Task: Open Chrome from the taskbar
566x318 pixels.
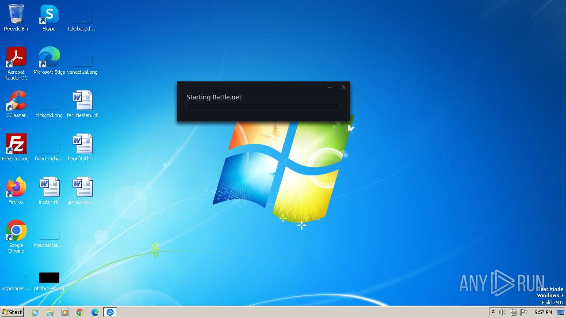Action: tap(80, 312)
